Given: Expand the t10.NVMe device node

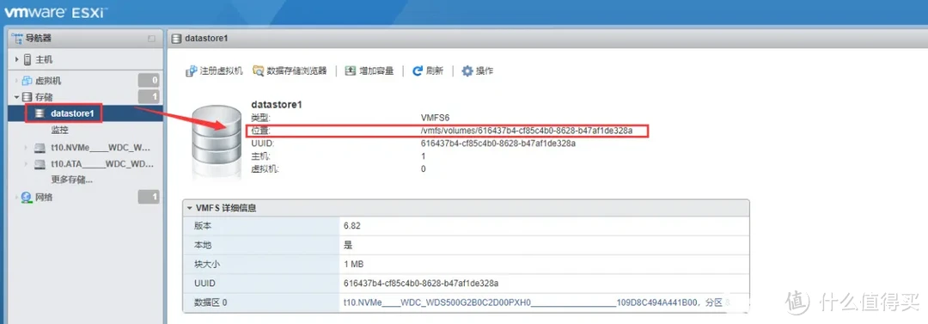Looking at the screenshot, I should click(x=26, y=148).
